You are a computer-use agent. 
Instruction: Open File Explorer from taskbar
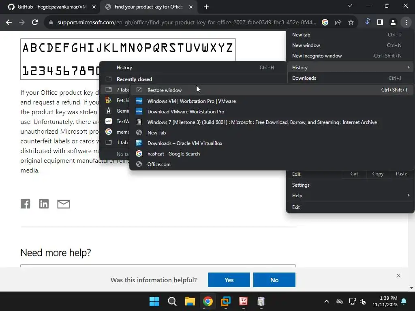[x=190, y=301]
